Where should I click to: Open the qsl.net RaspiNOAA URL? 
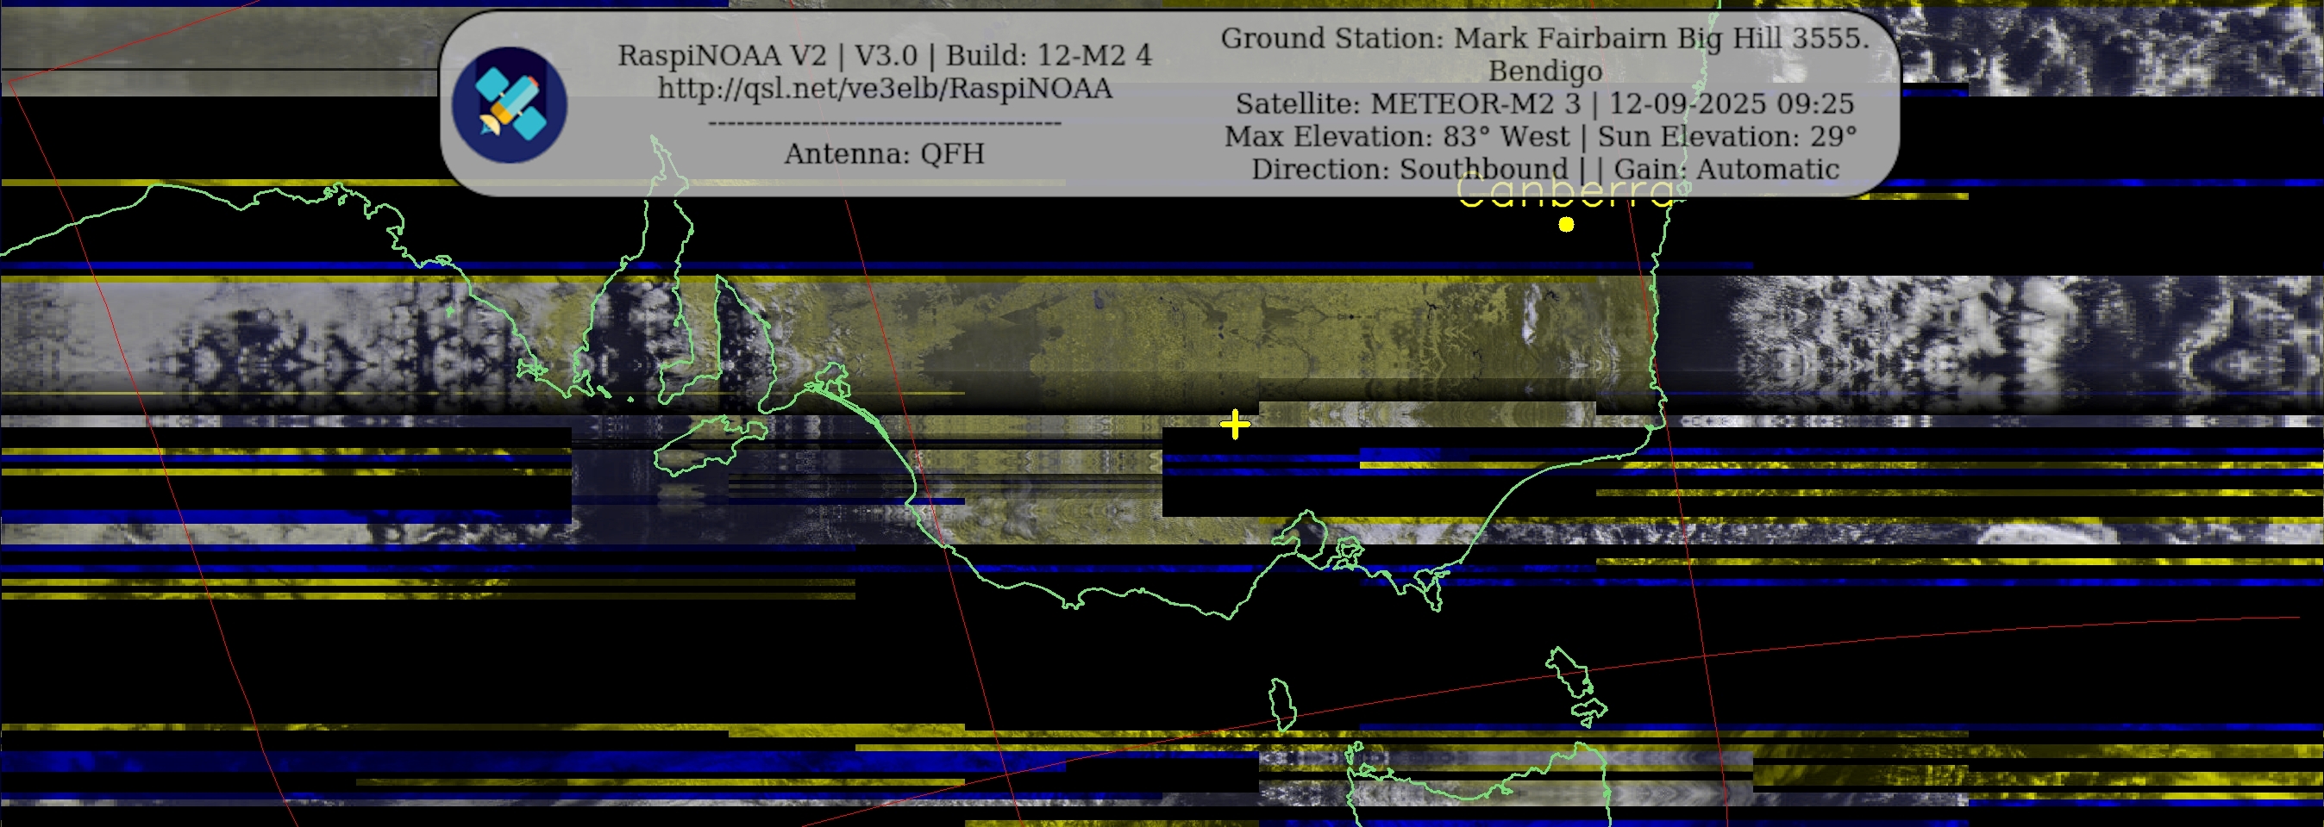tap(884, 88)
